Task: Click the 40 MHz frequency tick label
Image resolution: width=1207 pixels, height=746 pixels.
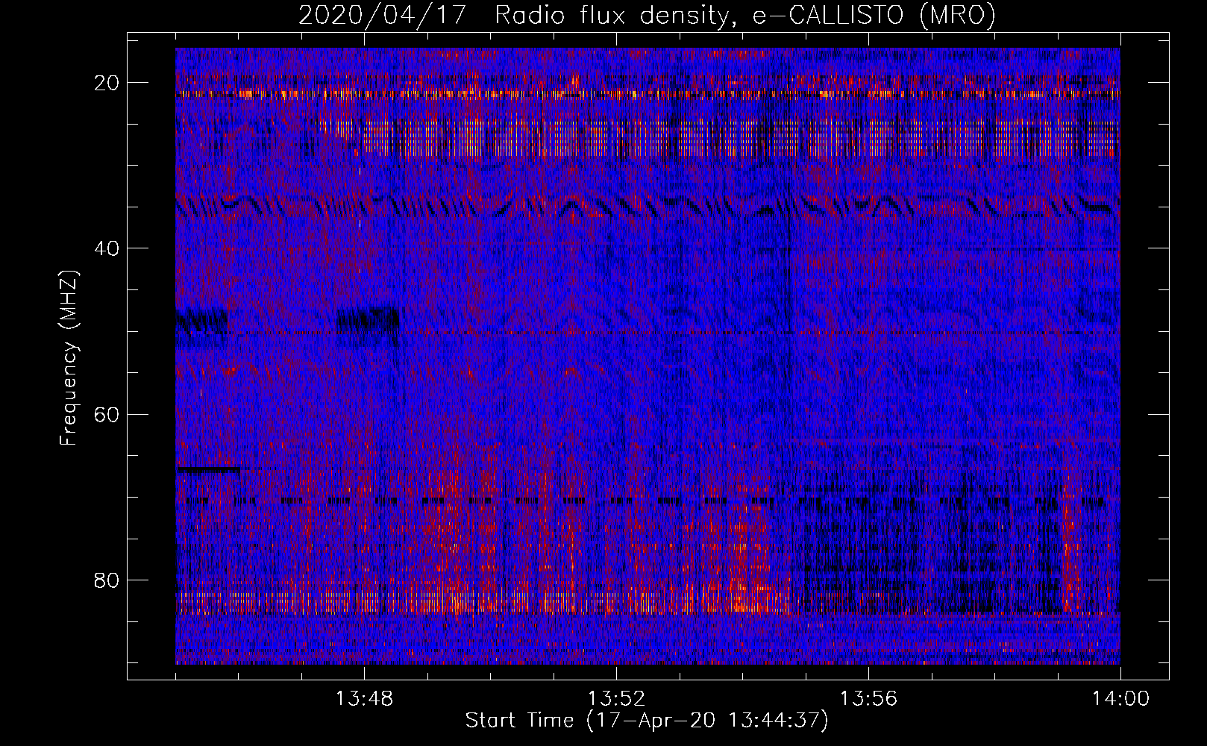Action: click(107, 248)
